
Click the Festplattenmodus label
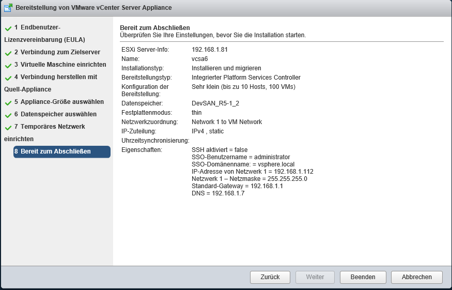(147, 113)
